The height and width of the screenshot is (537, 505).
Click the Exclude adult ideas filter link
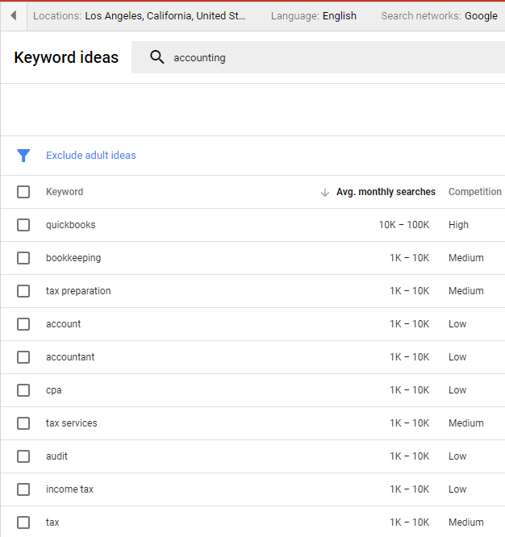91,156
